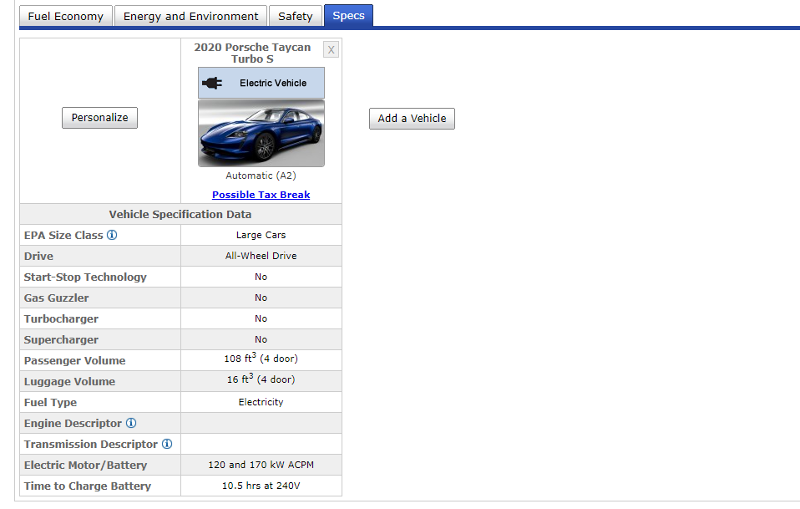Open the Energy and Environment tab

click(191, 16)
